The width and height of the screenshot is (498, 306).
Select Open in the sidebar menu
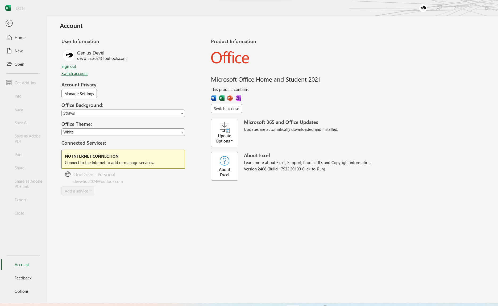(19, 64)
